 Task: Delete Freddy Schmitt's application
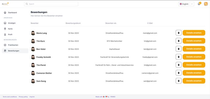click(x=178, y=57)
